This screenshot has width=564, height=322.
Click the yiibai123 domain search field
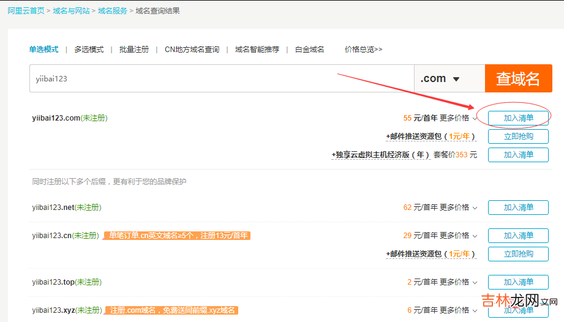(x=220, y=78)
